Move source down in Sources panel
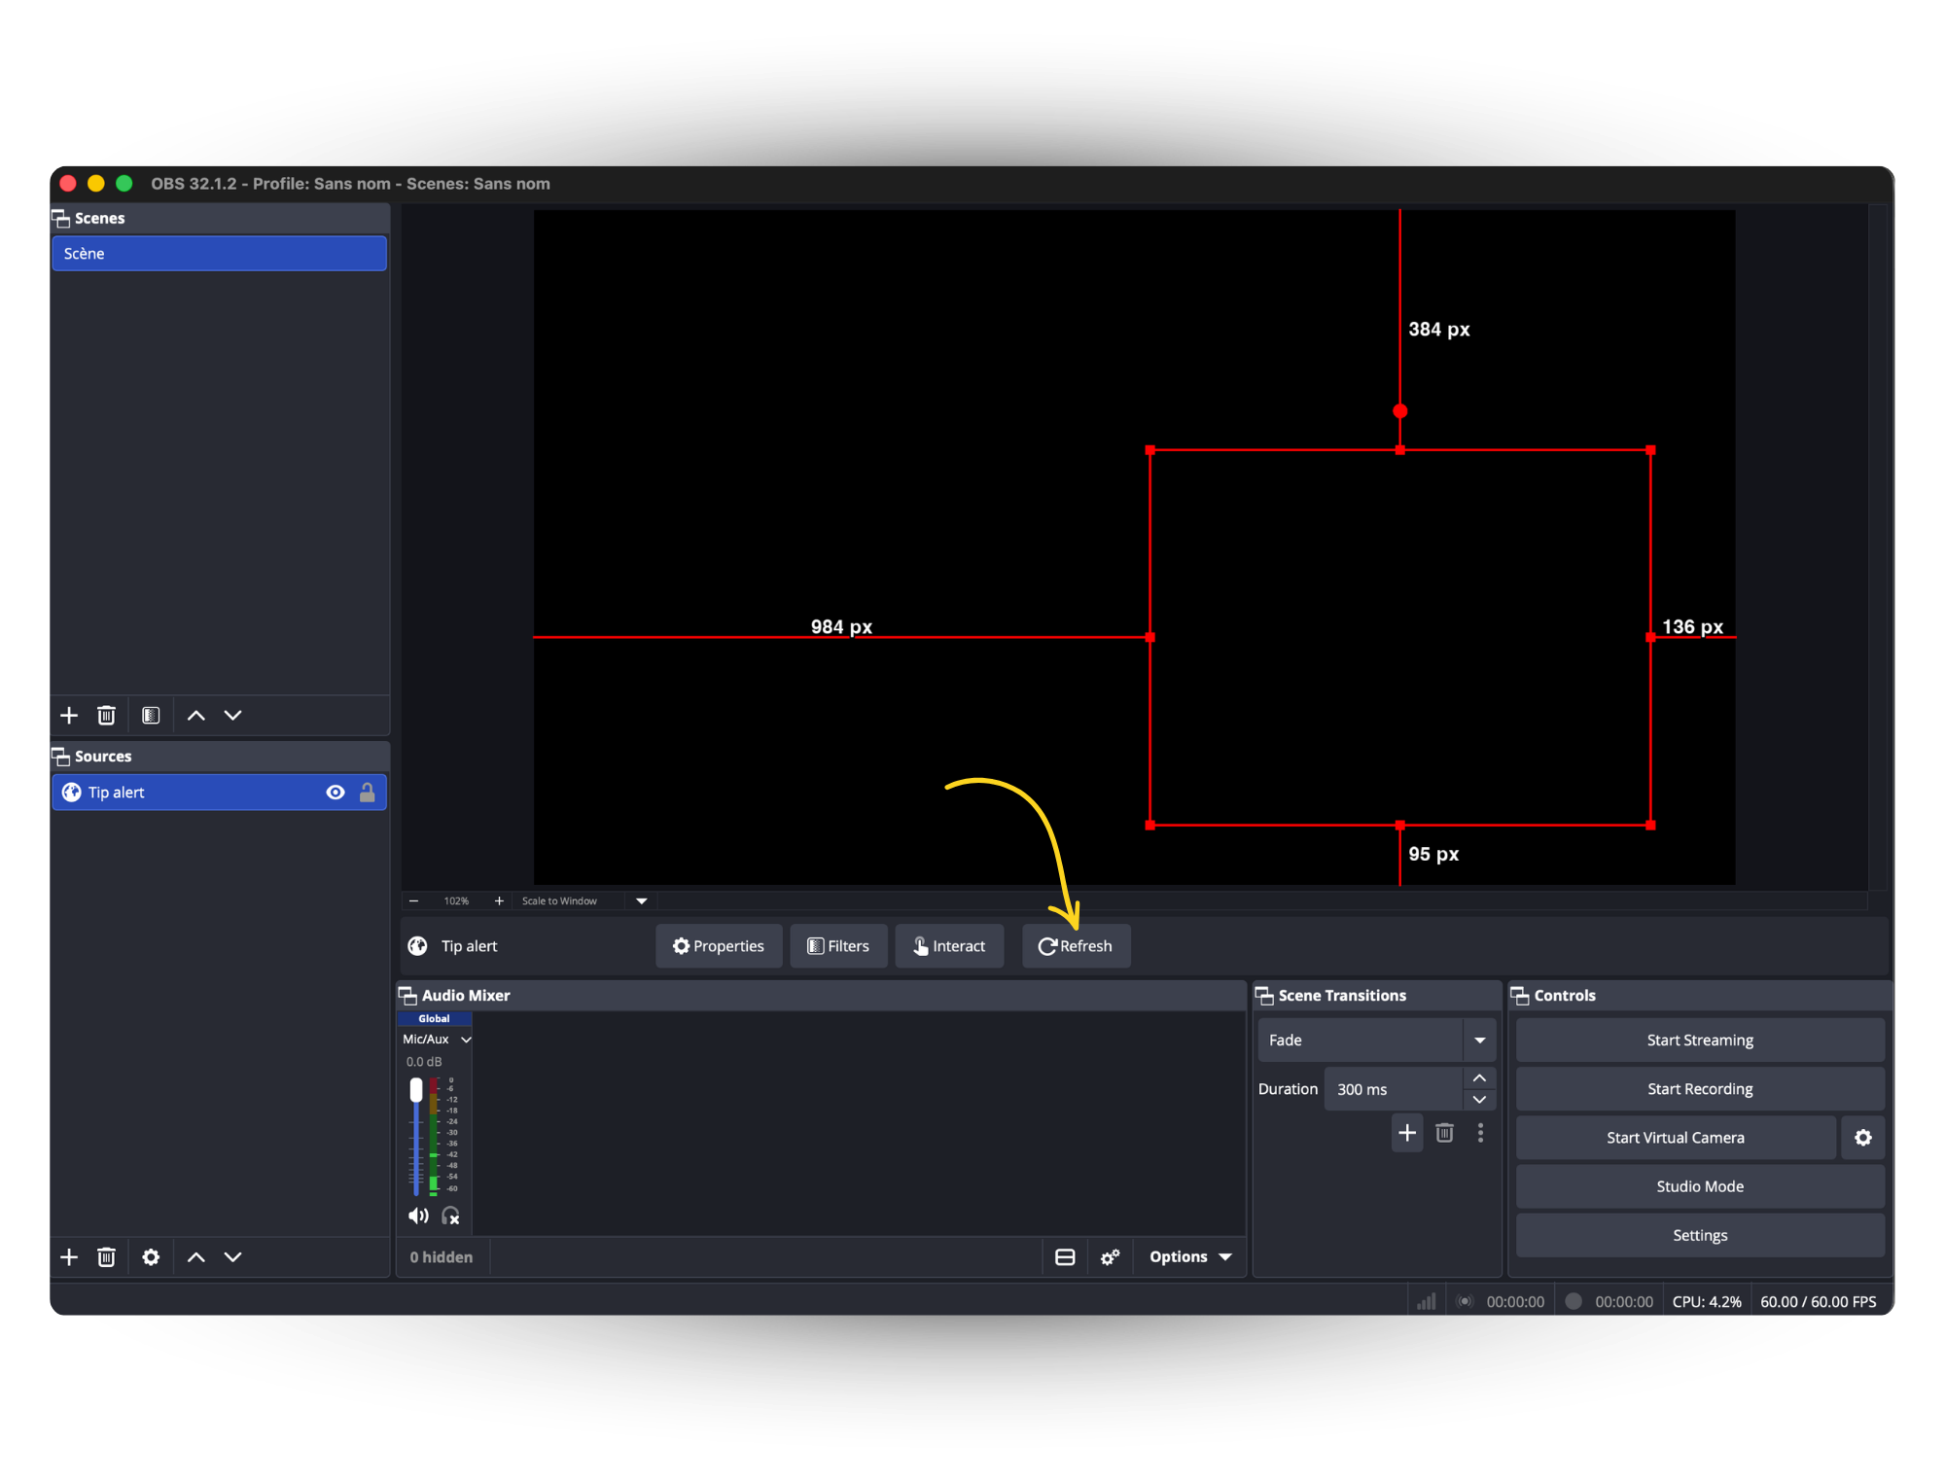This screenshot has width=1945, height=1482. pos(232,1257)
